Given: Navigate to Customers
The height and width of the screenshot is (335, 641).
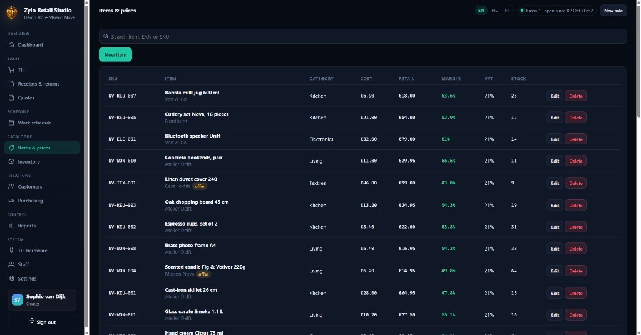Looking at the screenshot, I should click(42, 186).
